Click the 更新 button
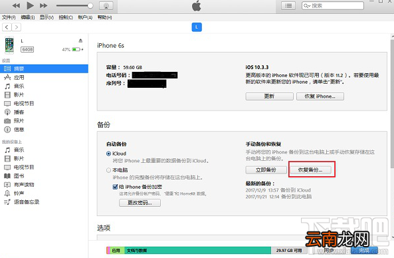Screen dimensions: 394x258 (269, 96)
